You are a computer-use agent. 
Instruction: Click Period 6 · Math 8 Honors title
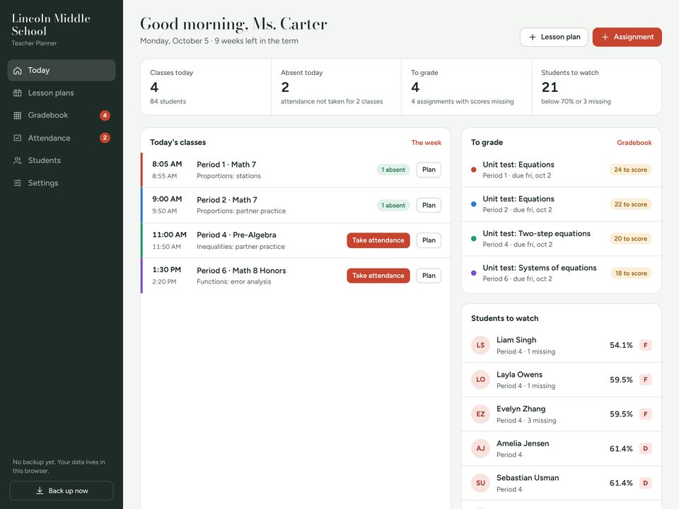coord(241,271)
